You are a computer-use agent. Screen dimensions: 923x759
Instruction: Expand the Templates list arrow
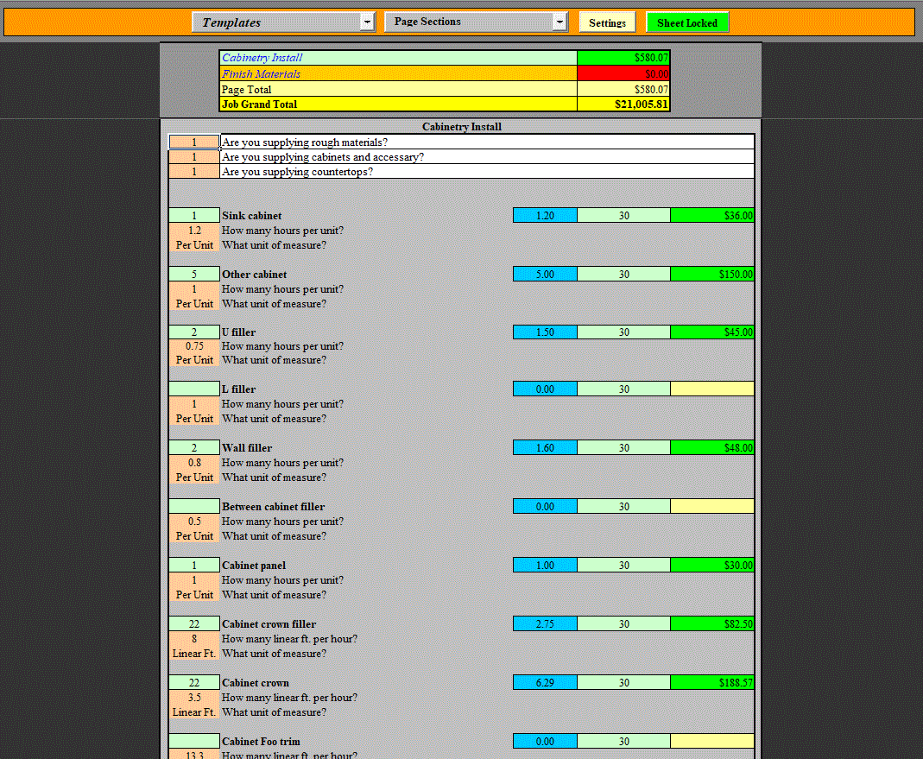coord(367,22)
